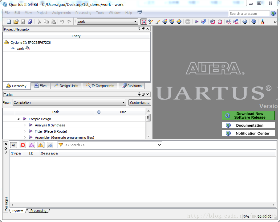The height and width of the screenshot is (222, 280).
Task: Switch to the Revisions tab
Action: click(132, 86)
